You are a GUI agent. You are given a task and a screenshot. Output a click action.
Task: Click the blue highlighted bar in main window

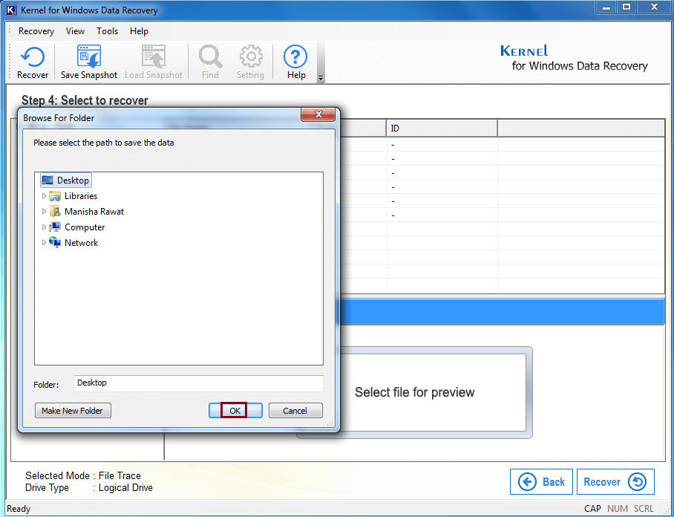point(502,311)
